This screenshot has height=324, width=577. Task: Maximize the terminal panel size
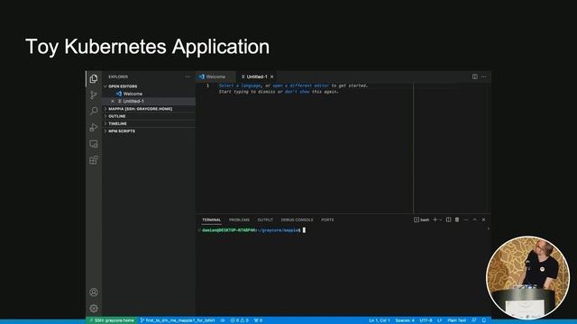tap(475, 220)
